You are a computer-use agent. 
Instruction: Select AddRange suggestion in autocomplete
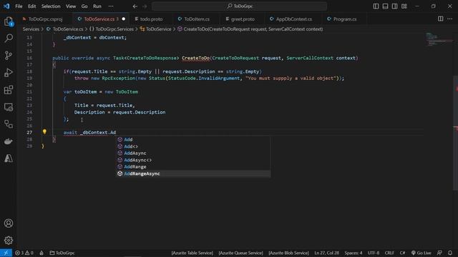point(193,166)
